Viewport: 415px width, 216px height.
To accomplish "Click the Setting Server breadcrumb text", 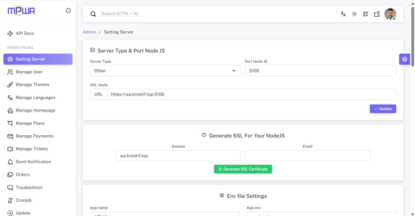I will coord(119,32).
